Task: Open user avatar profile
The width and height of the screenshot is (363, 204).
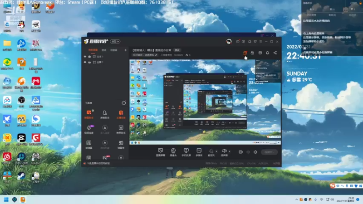Action: pos(229,42)
